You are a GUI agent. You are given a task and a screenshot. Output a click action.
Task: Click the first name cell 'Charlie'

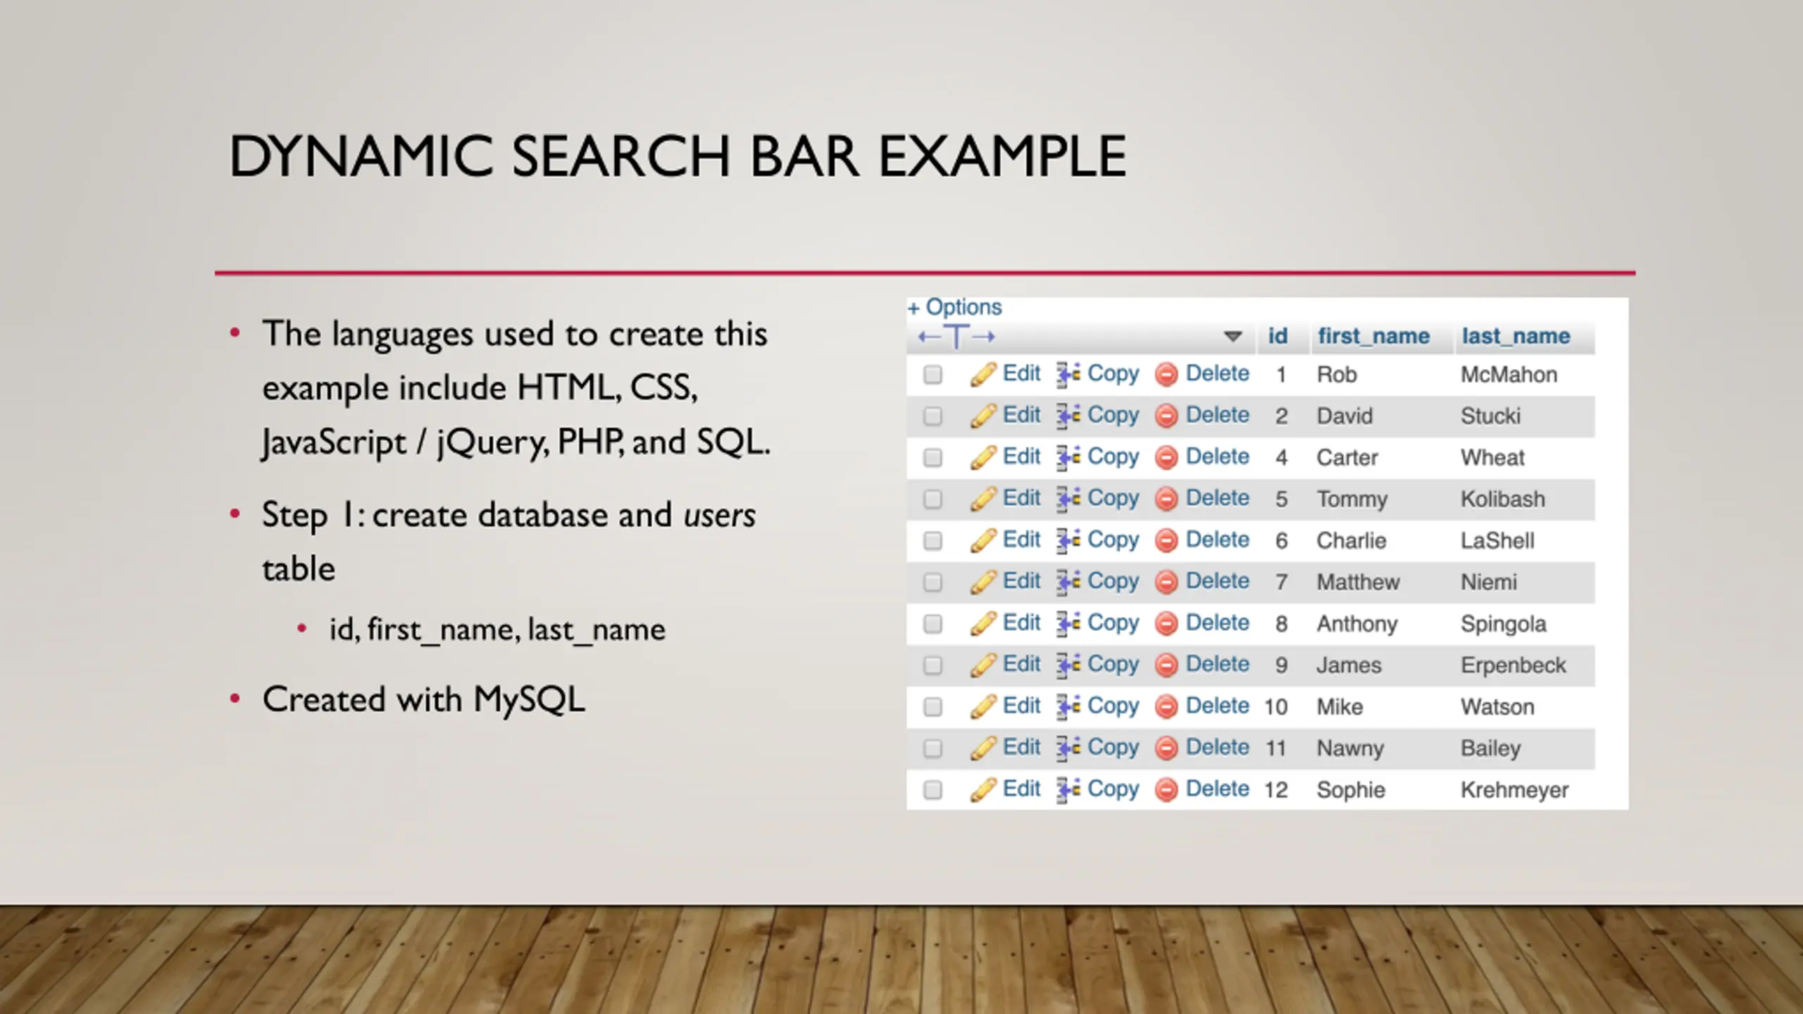pos(1351,541)
